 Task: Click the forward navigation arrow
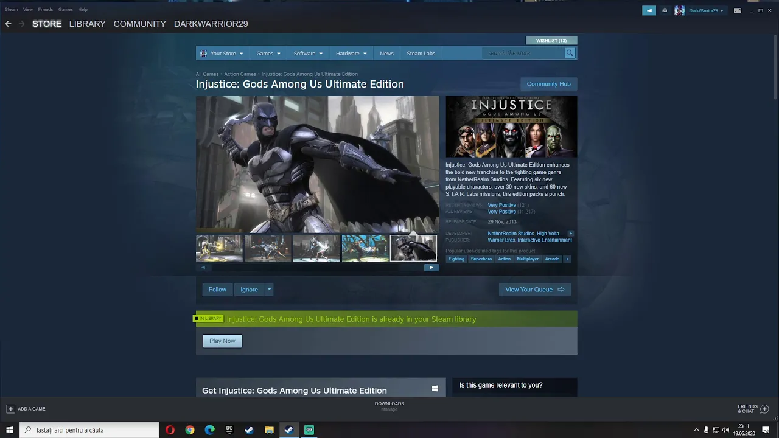[x=21, y=24]
